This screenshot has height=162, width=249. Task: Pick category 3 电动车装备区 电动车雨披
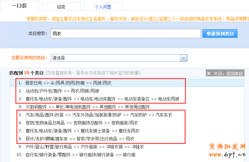pos(102,99)
